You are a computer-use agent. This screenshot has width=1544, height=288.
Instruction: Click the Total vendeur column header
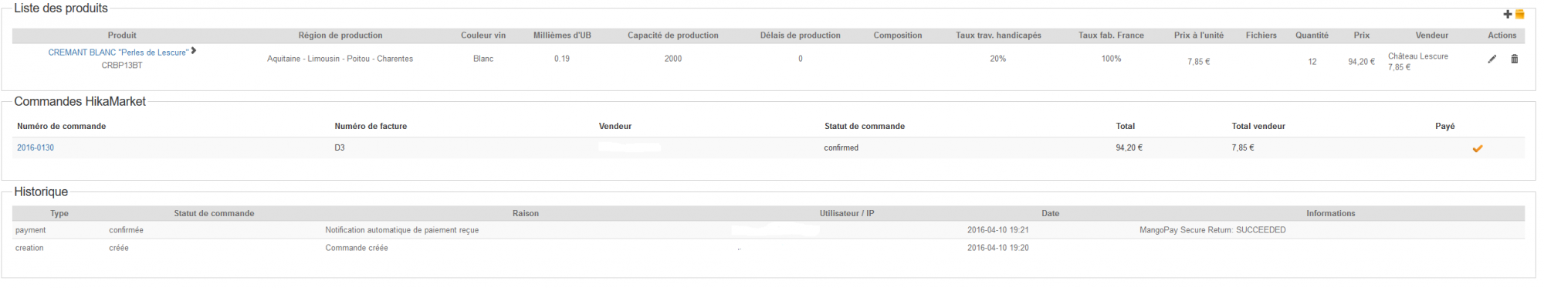coord(1258,126)
